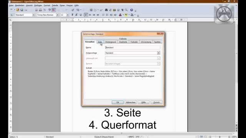Send document as e-mail icon

tap(26, 10)
